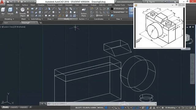Click Plot print icon in quick access toolbar
The height and width of the screenshot is (110, 196).
(x=22, y=2)
